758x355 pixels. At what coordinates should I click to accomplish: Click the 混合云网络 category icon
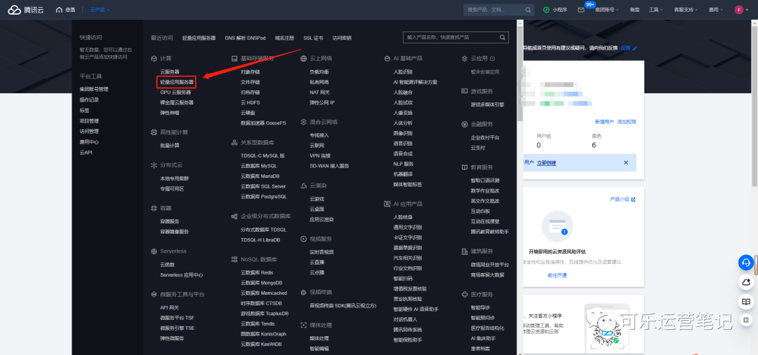pyautogui.click(x=304, y=122)
